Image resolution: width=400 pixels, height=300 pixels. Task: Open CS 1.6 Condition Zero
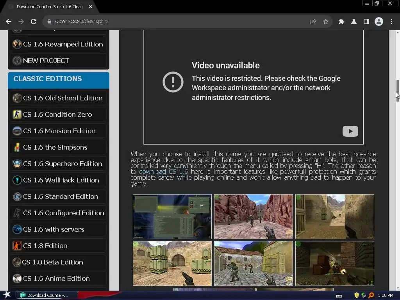click(59, 114)
